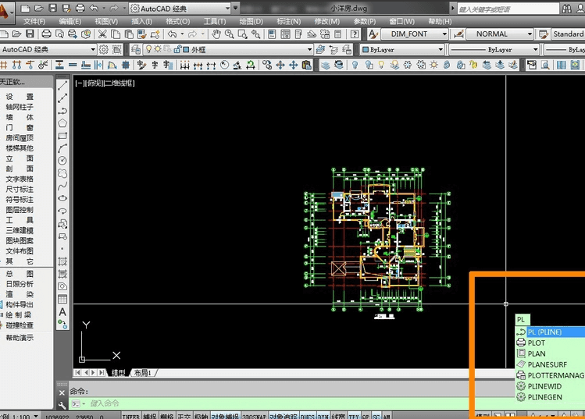Open 修改(M) menu
This screenshot has height=419, width=585.
(x=326, y=22)
